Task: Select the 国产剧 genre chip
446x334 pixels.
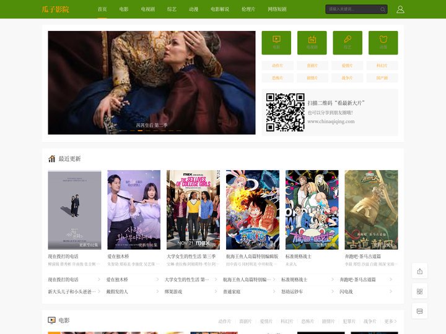Action: (382, 78)
